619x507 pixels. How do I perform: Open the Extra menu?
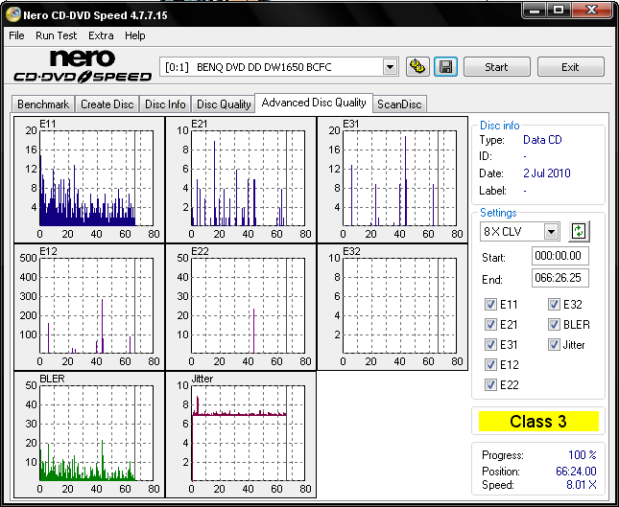(x=101, y=35)
